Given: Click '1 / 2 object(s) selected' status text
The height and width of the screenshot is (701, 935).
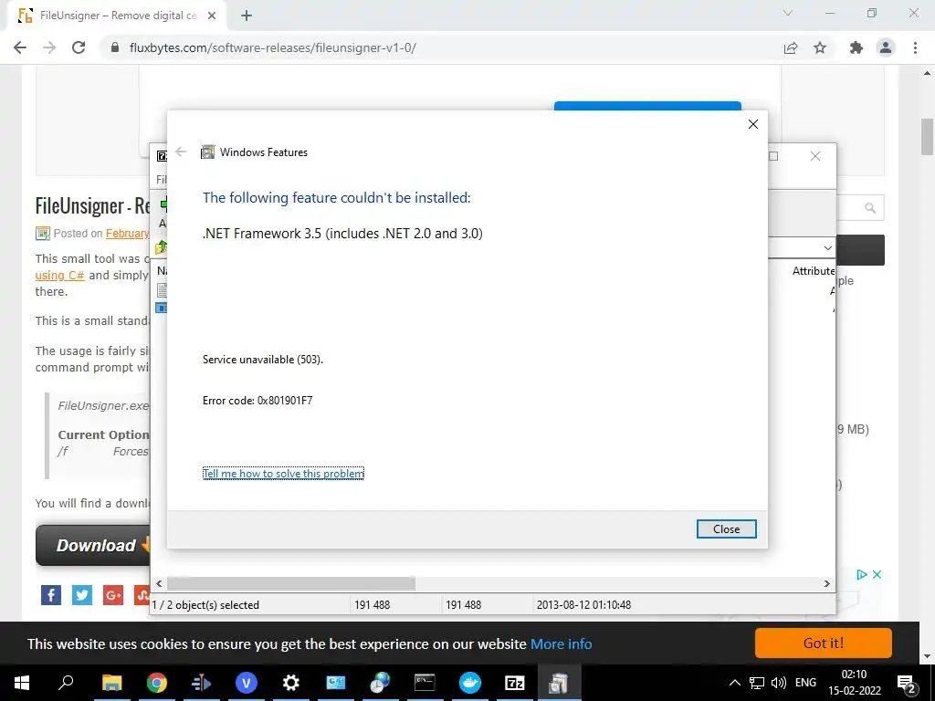Looking at the screenshot, I should pyautogui.click(x=205, y=604).
